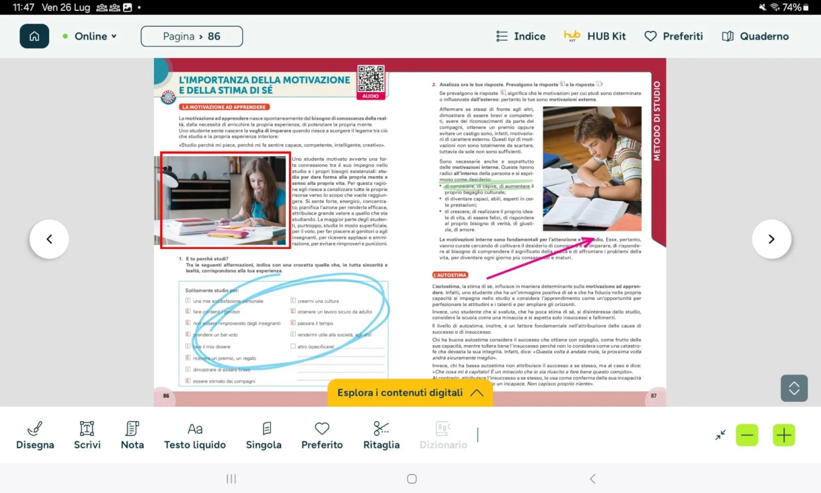Screen dimensions: 821x493
Task: Check 'essere stimato dai compagni' checkbox
Action: click(187, 381)
